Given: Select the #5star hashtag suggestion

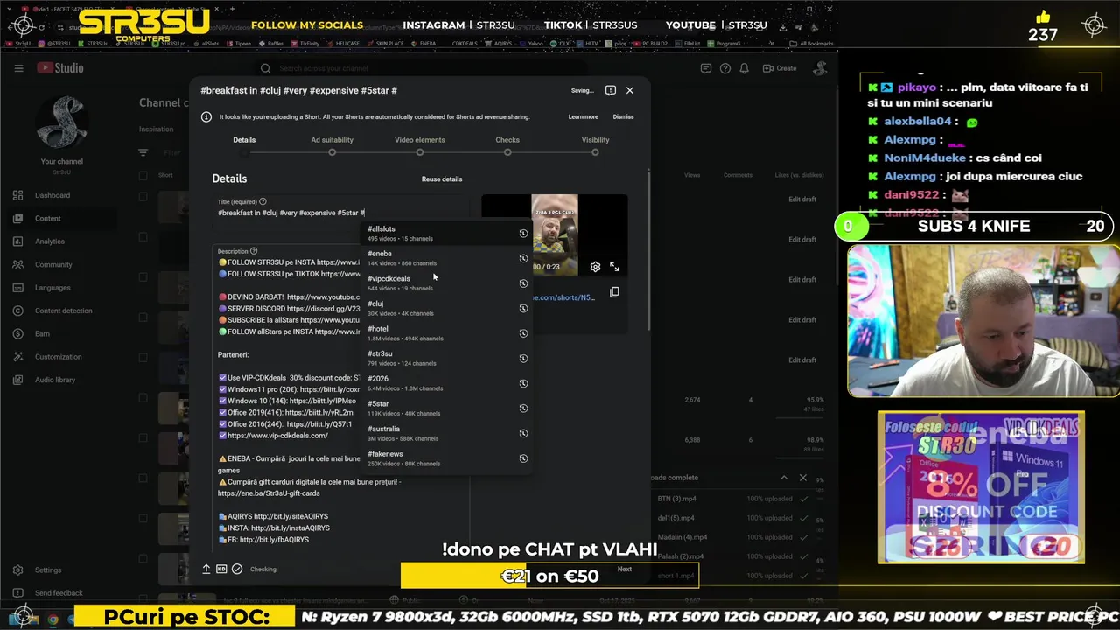Looking at the screenshot, I should [x=446, y=408].
